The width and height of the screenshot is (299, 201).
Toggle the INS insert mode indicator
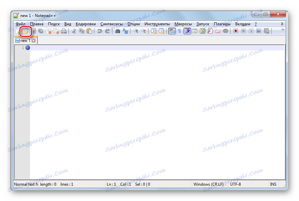pyautogui.click(x=273, y=184)
